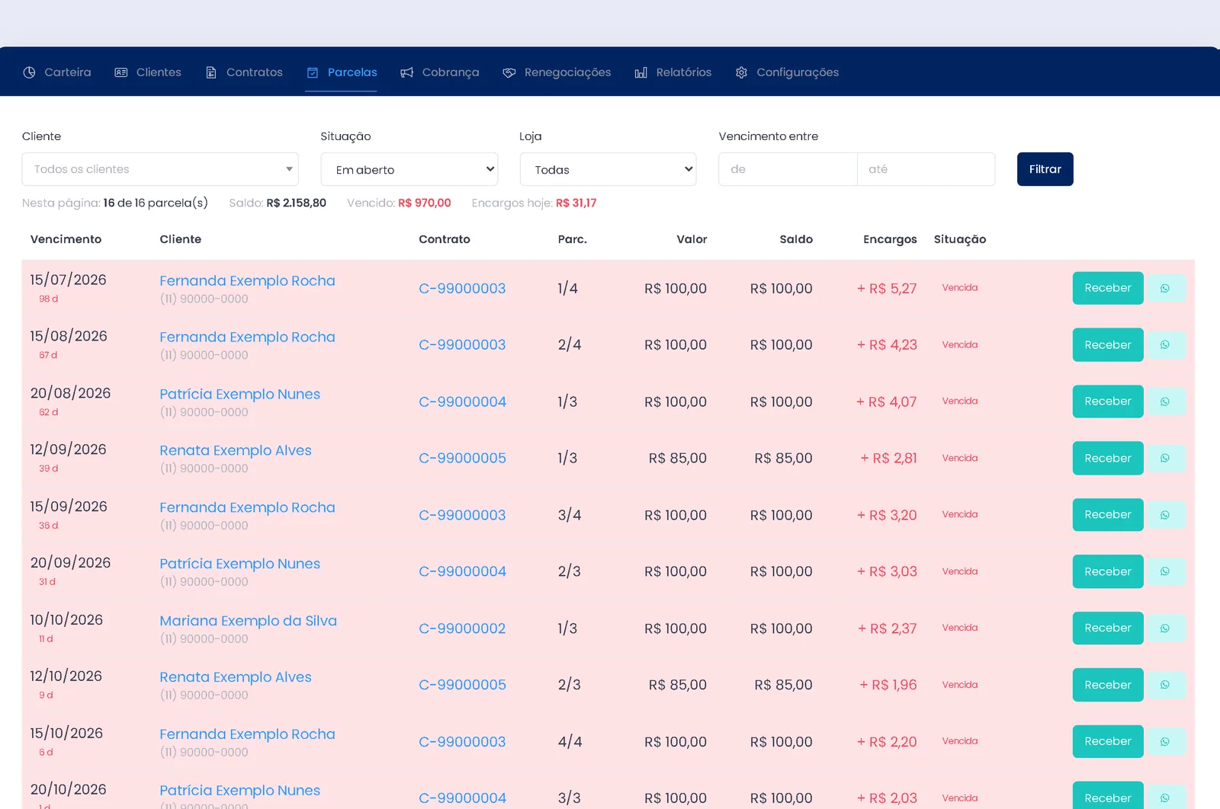Click the Contratos document icon
The width and height of the screenshot is (1220, 809).
point(211,72)
